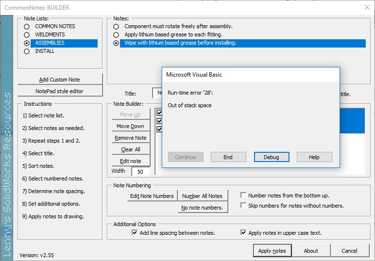Click Add Custom Note button

(x=60, y=79)
